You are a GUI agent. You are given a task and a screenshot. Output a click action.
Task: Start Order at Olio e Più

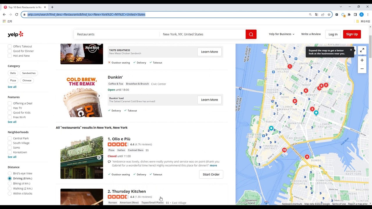(x=211, y=174)
